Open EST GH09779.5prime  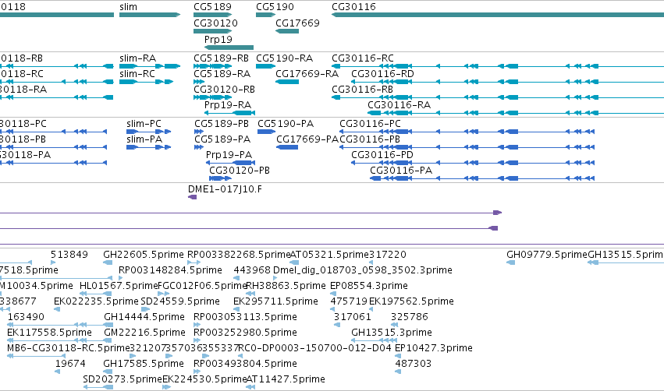coord(547,255)
